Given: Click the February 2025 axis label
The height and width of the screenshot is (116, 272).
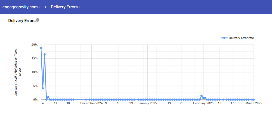Looking at the screenshot, I should point(203,103).
